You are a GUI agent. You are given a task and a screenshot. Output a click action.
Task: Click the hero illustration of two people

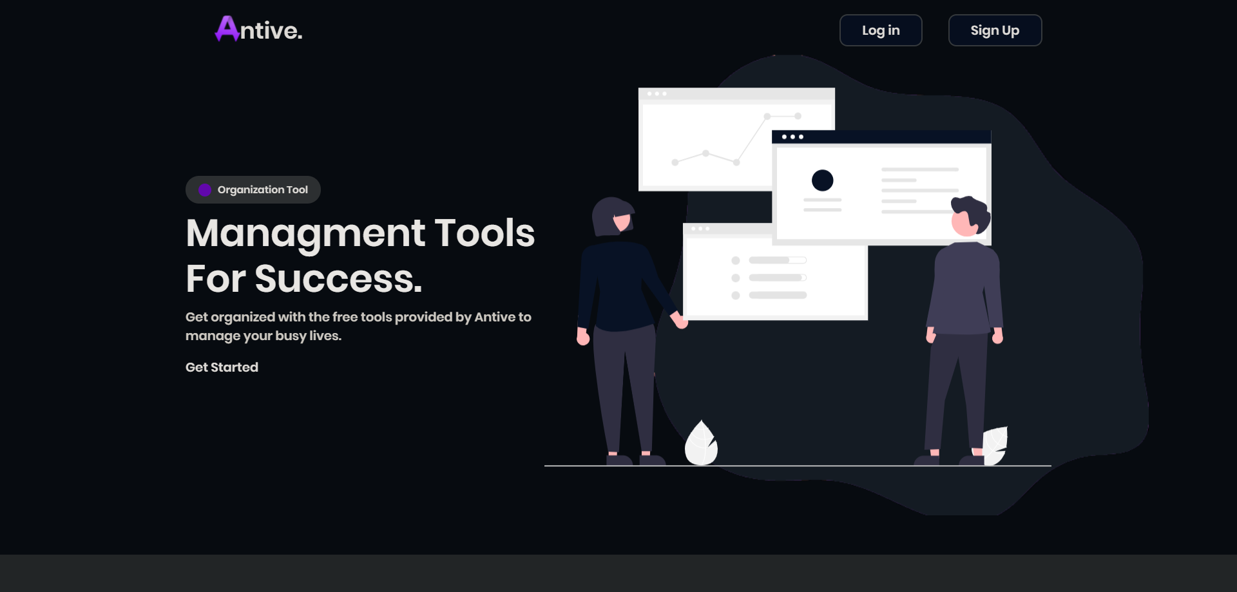click(846, 285)
